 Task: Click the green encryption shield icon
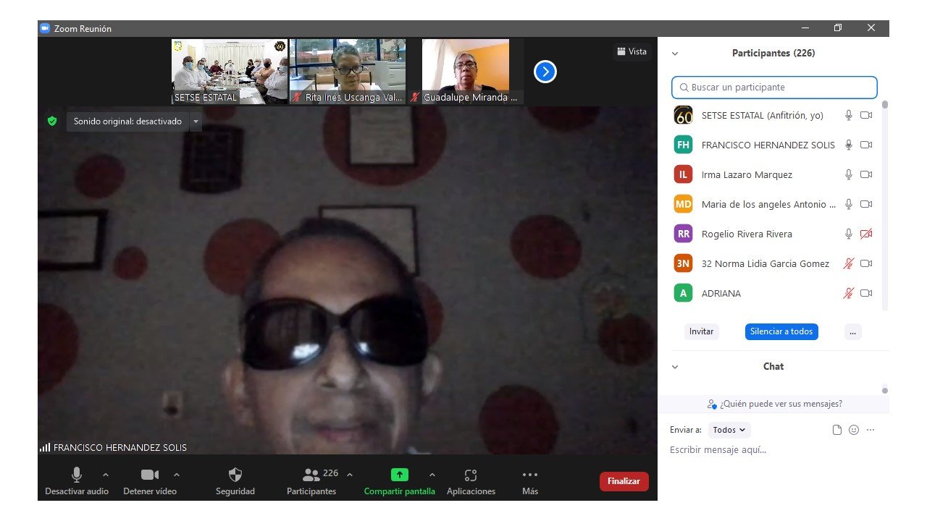point(52,121)
